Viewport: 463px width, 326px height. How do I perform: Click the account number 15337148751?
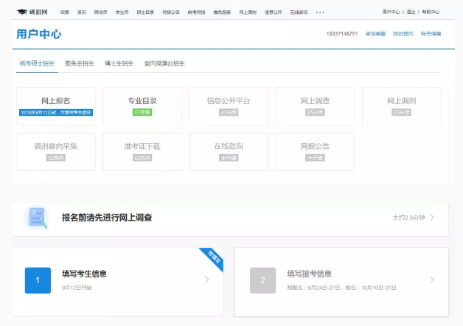(x=342, y=34)
